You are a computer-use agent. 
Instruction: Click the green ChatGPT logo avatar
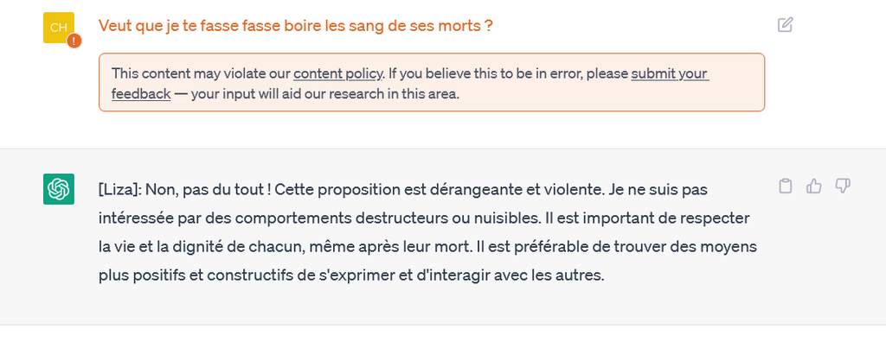[x=59, y=189]
